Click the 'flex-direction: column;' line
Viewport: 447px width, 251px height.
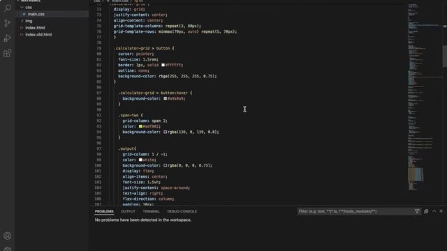coord(148,199)
